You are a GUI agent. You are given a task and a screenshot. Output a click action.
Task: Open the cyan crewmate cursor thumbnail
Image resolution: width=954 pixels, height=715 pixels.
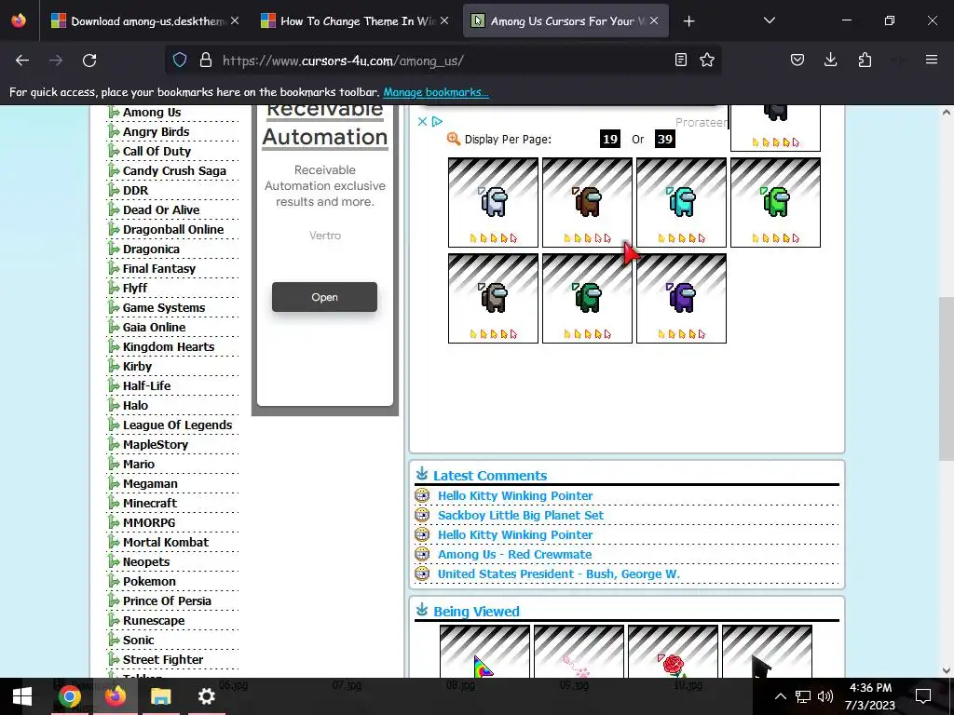coord(681,202)
